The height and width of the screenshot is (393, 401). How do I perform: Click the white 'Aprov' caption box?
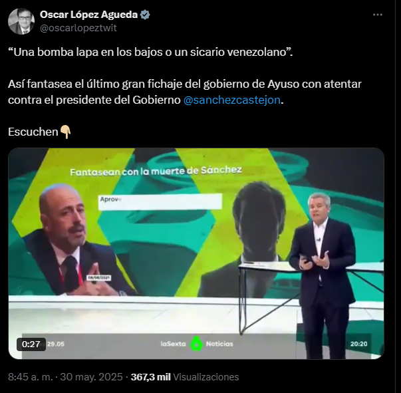click(160, 202)
